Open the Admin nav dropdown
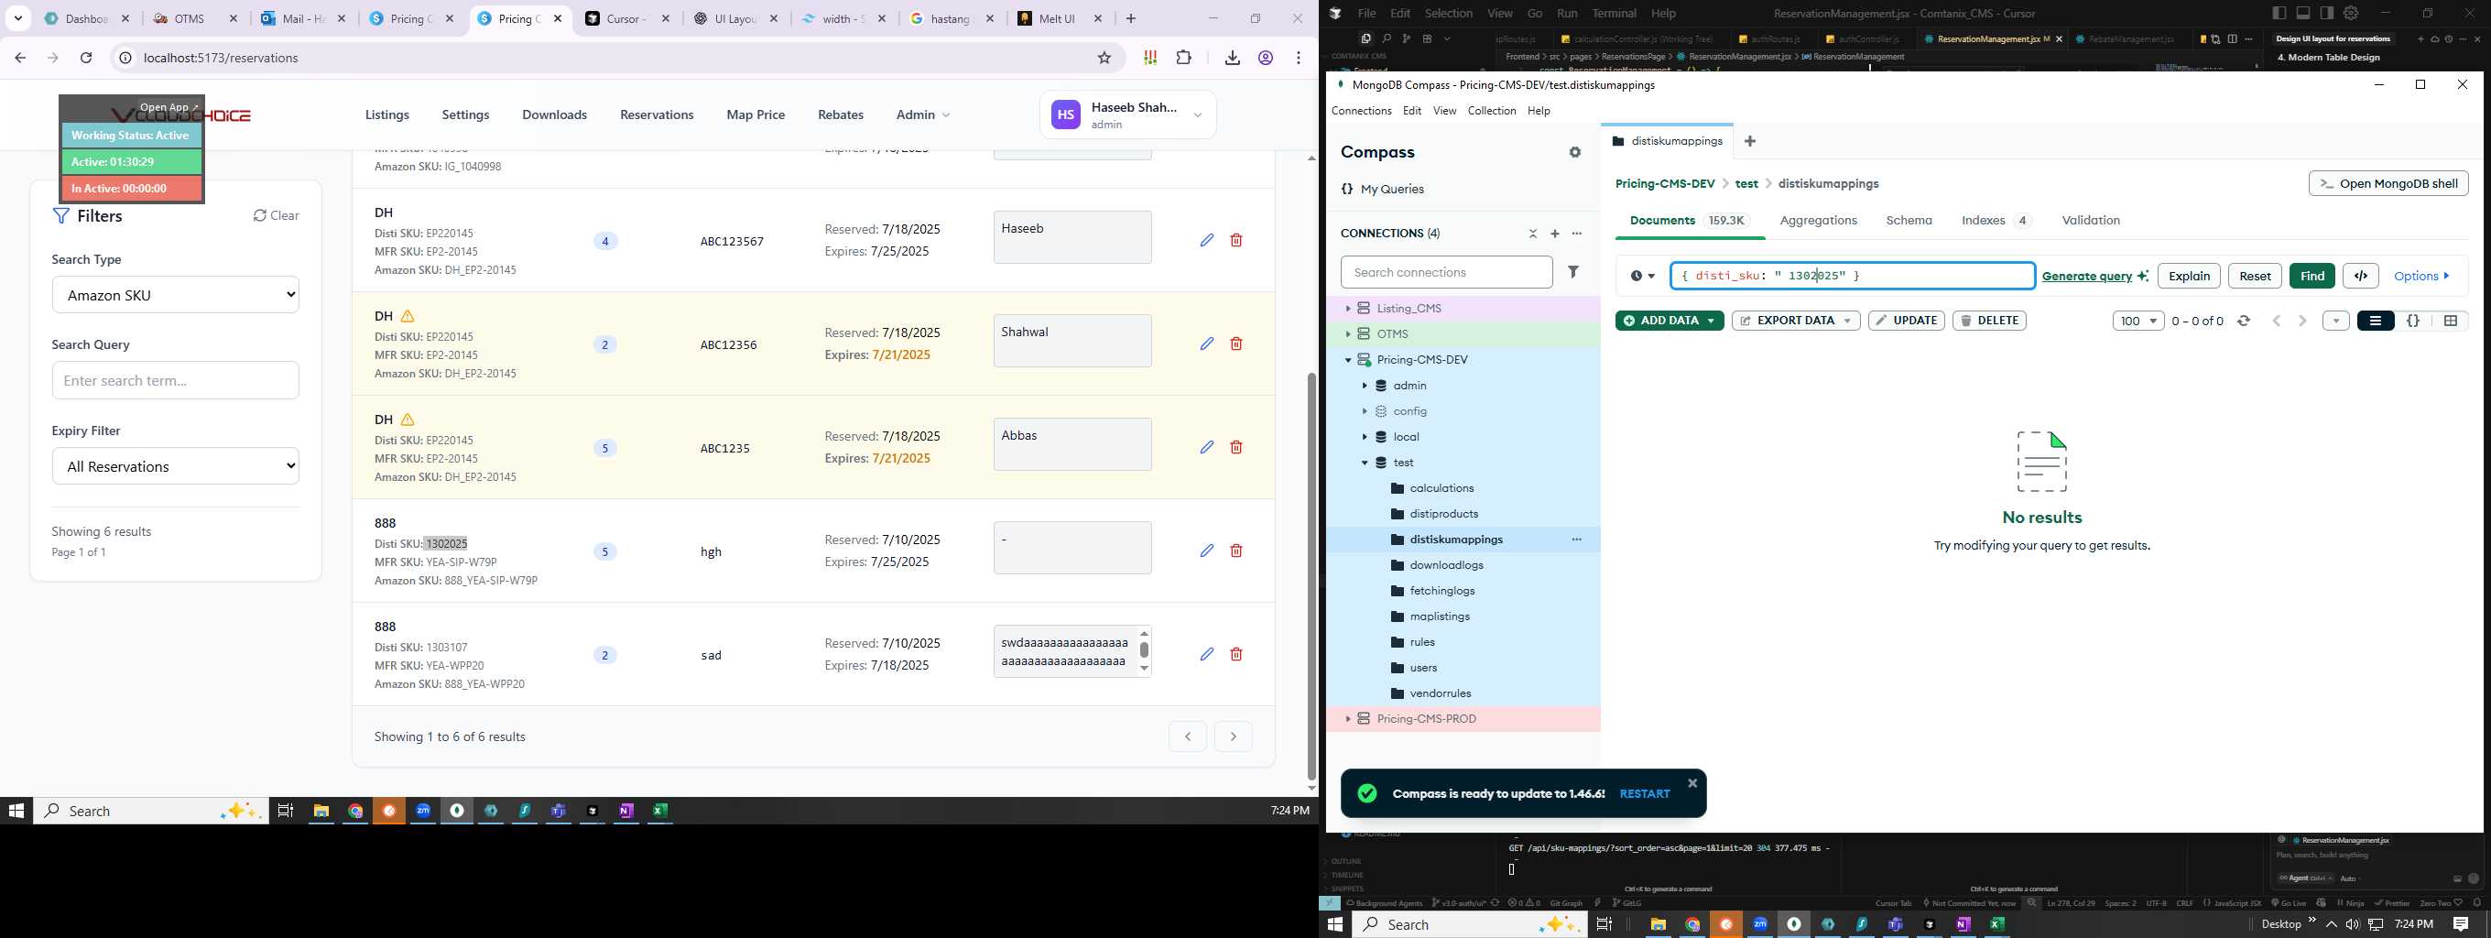2491x938 pixels. pyautogui.click(x=922, y=115)
